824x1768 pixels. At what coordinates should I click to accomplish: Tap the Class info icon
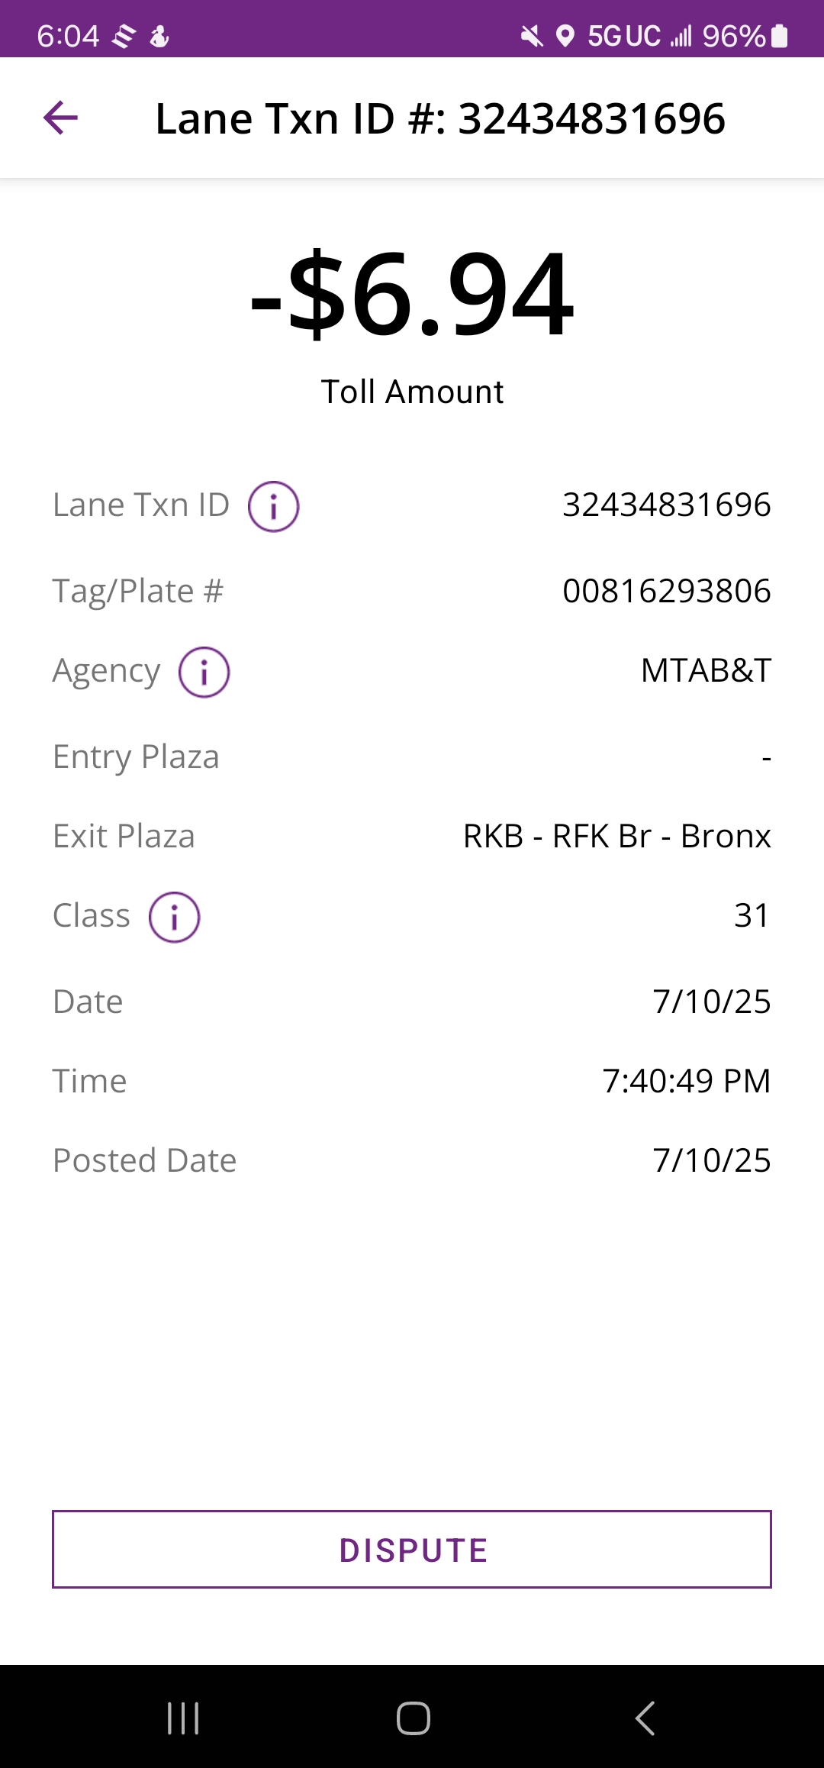pyautogui.click(x=174, y=917)
